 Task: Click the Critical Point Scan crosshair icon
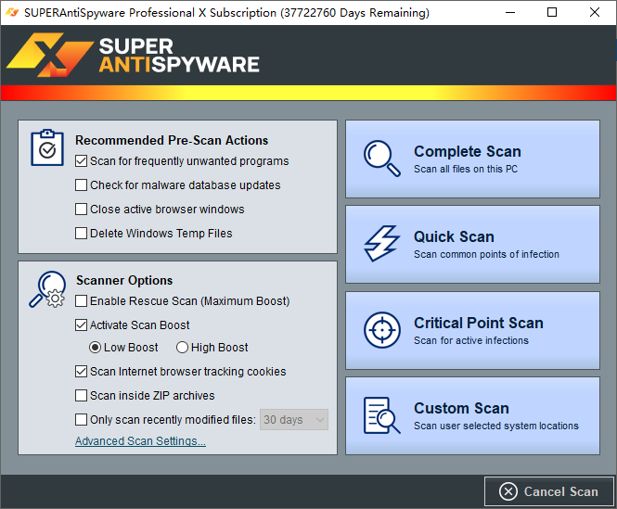point(381,330)
